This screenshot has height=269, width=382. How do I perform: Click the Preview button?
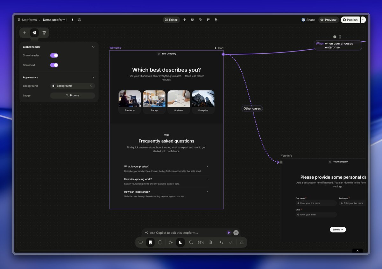coord(329,20)
